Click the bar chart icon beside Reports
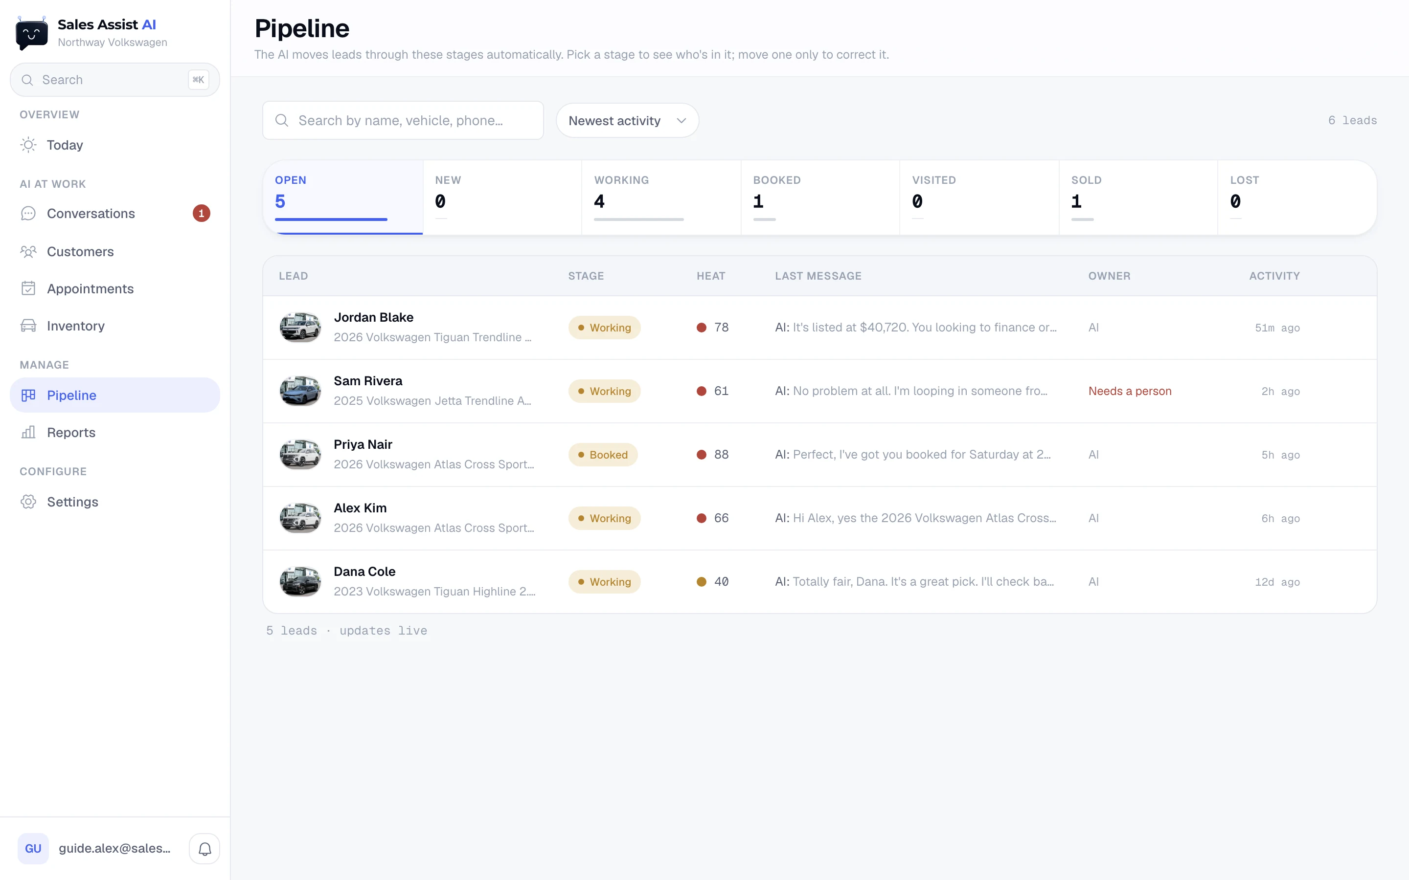Screen dimensions: 1409x880 [x=28, y=433]
